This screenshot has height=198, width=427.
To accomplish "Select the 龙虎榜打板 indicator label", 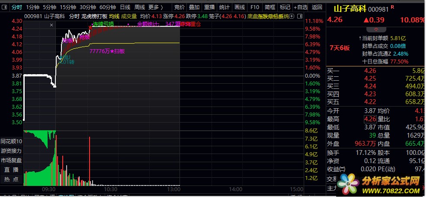I will 94,16.
